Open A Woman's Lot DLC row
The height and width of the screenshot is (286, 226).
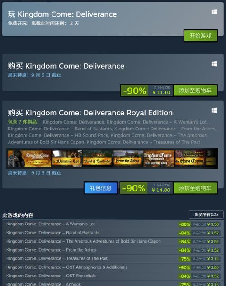[112, 224]
